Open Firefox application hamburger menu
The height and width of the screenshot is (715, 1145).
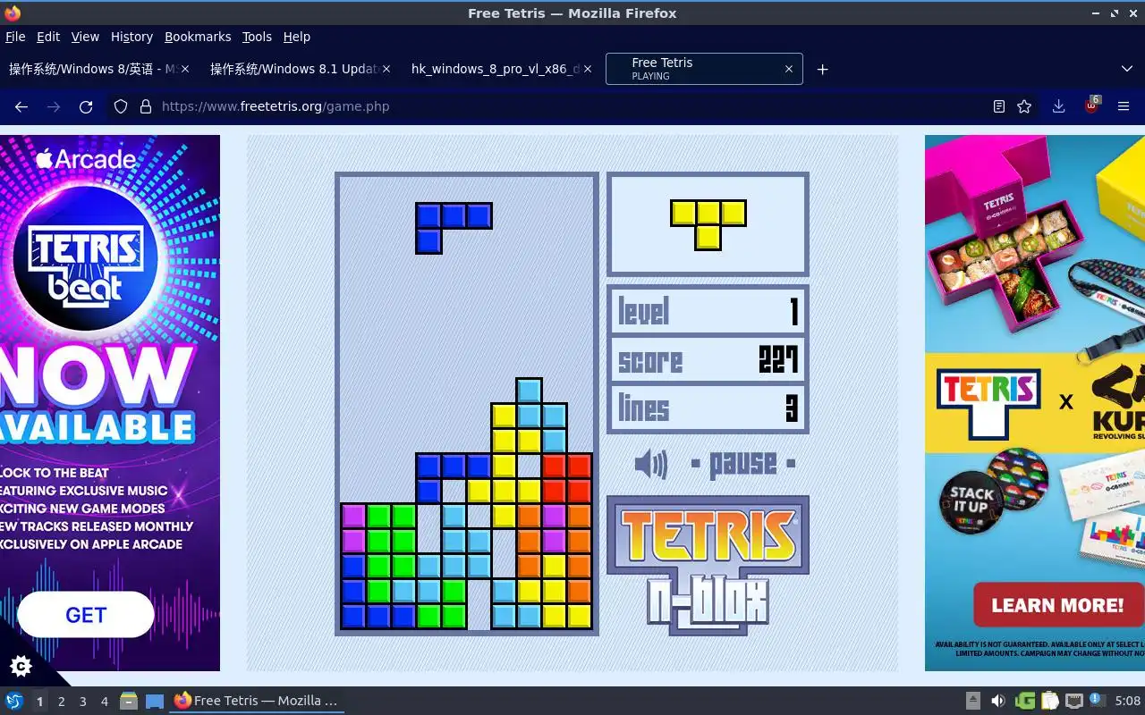(x=1124, y=106)
